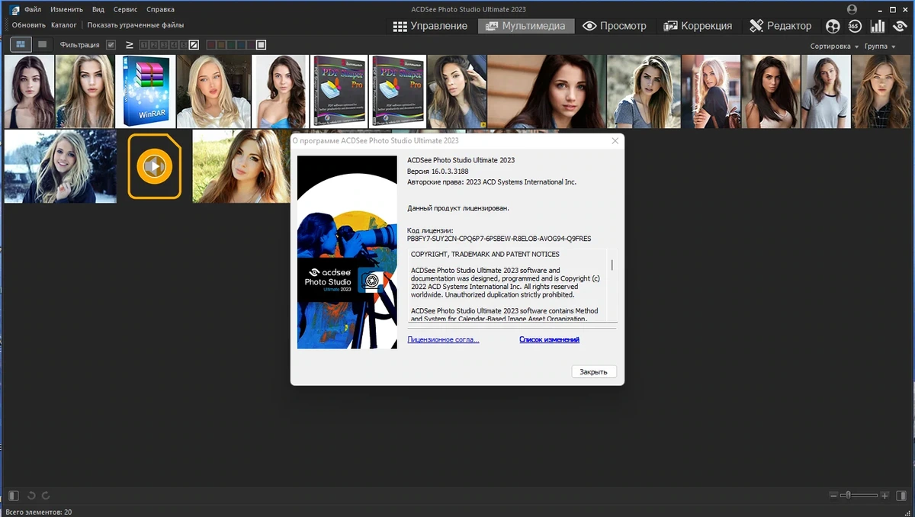Toggle rating 2 filter box
The width and height of the screenshot is (915, 517).
(153, 45)
